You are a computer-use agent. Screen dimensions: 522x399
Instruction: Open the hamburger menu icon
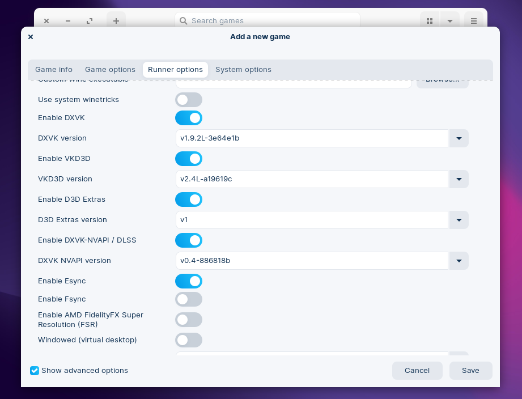click(x=474, y=21)
